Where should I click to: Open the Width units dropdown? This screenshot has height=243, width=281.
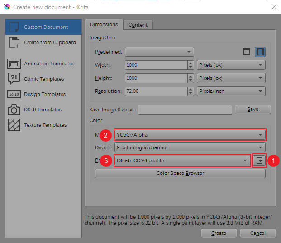point(231,65)
